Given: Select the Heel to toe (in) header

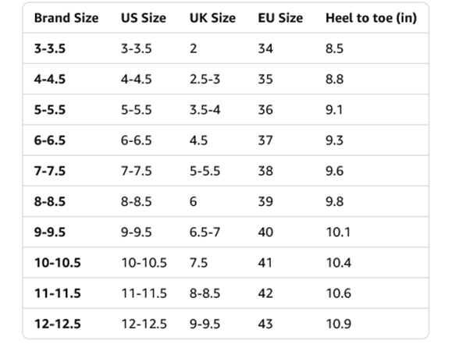Looking at the screenshot, I should coord(372,18).
